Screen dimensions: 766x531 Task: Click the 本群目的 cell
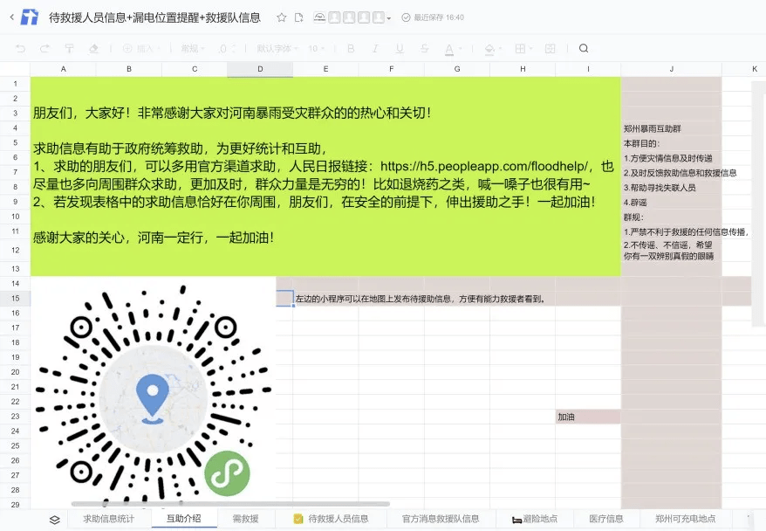click(671, 143)
